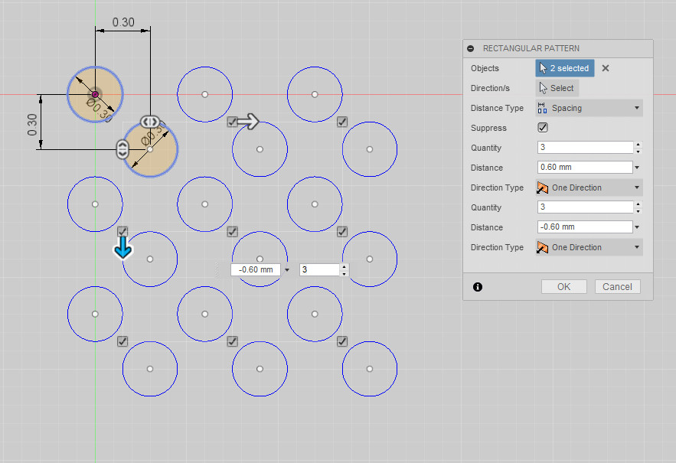The image size is (676, 463).
Task: Click the info icon in dialog
Action: 477,287
